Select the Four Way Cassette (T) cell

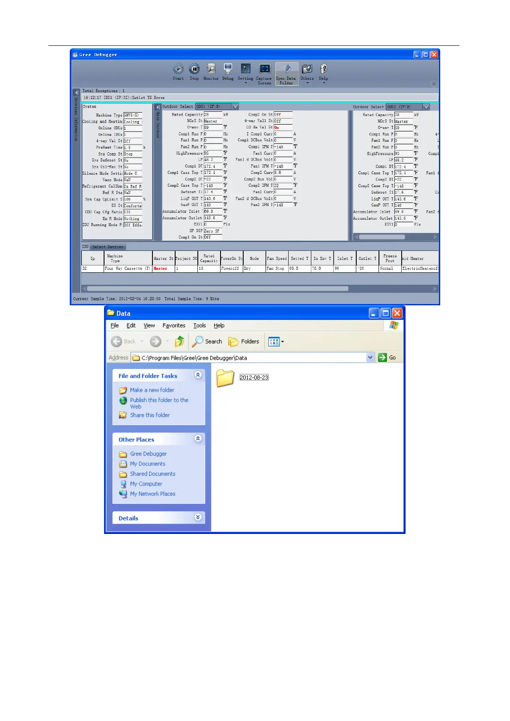click(x=128, y=268)
